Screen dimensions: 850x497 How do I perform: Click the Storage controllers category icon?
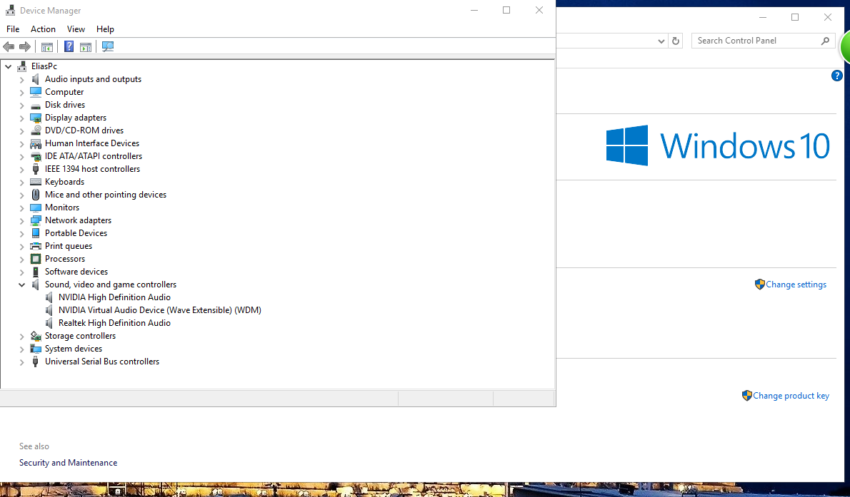coord(36,337)
